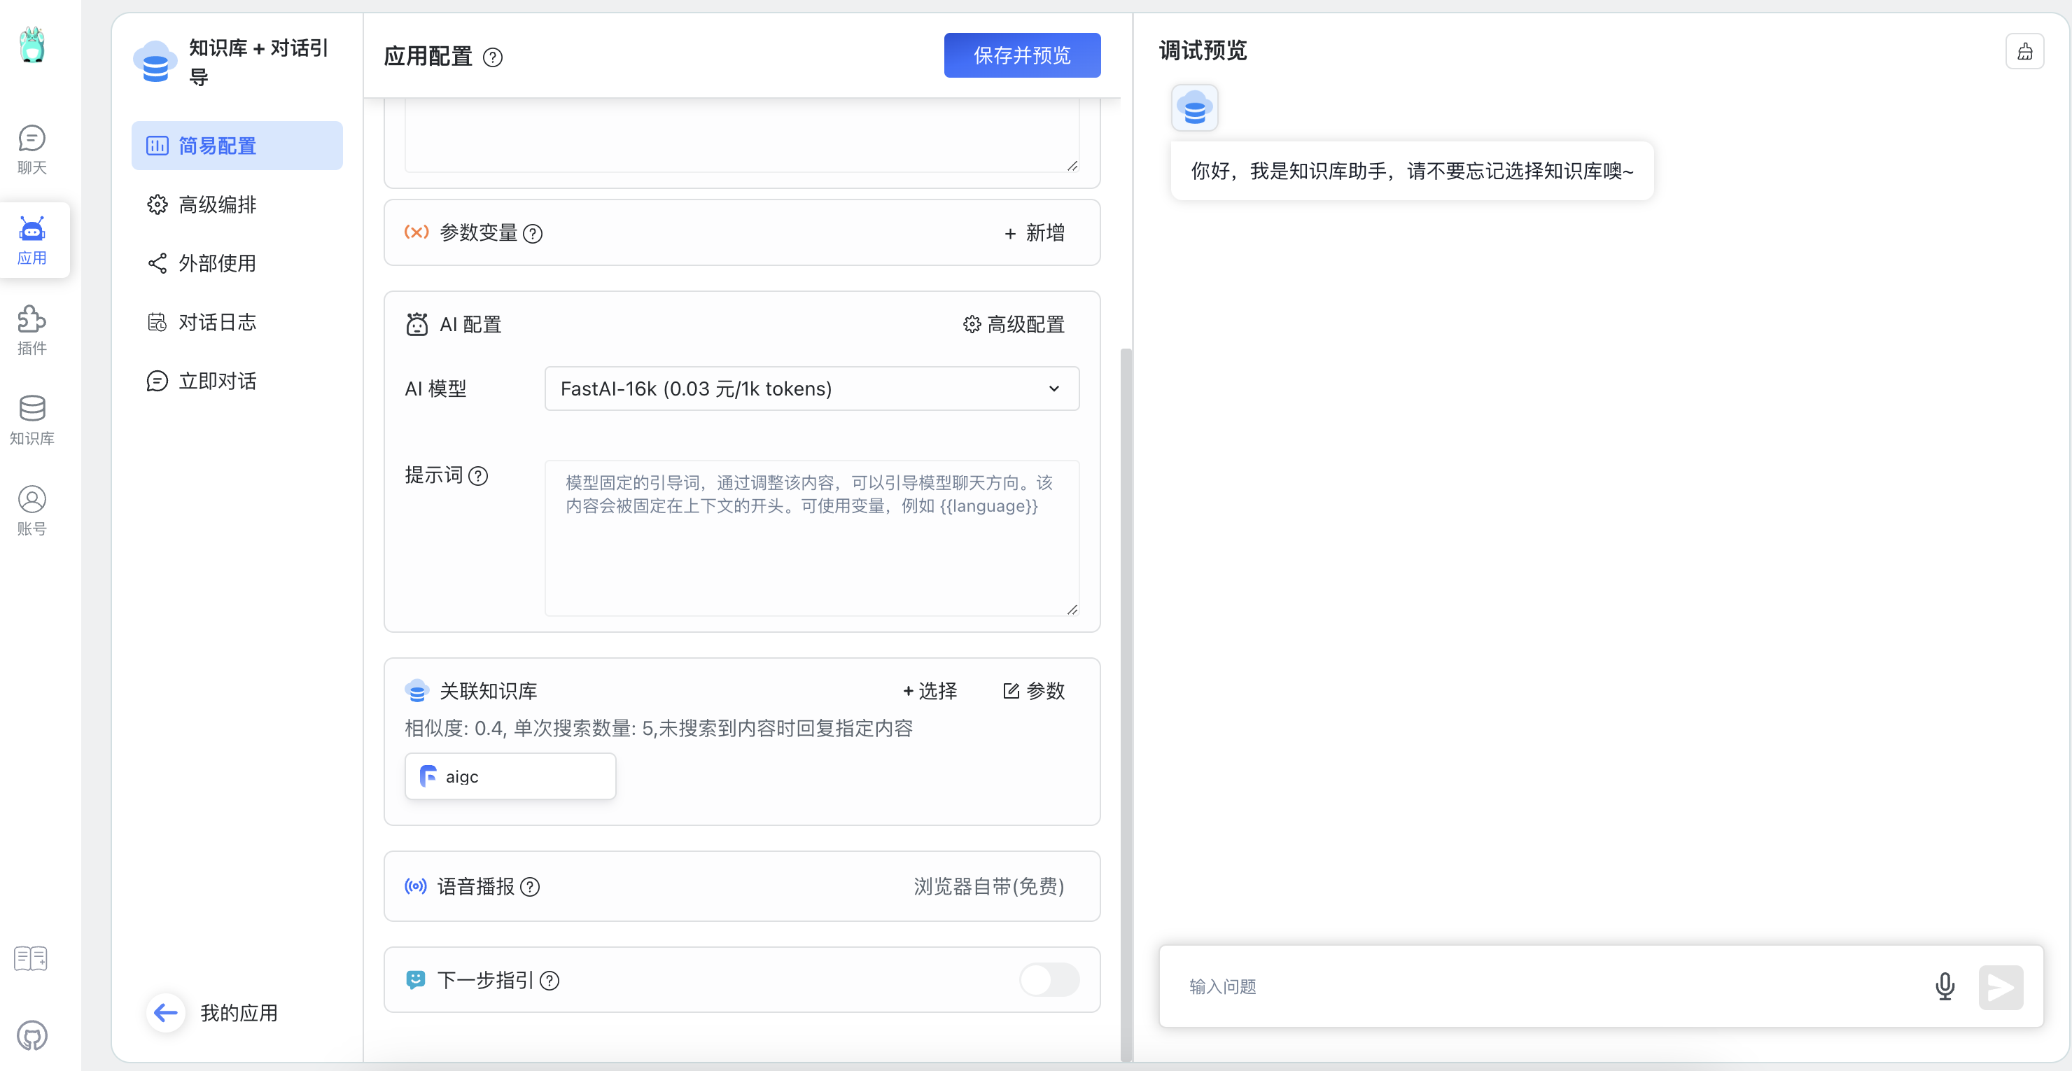The width and height of the screenshot is (2072, 1071).
Task: Clear chat history with the broom icon
Action: (x=2024, y=52)
